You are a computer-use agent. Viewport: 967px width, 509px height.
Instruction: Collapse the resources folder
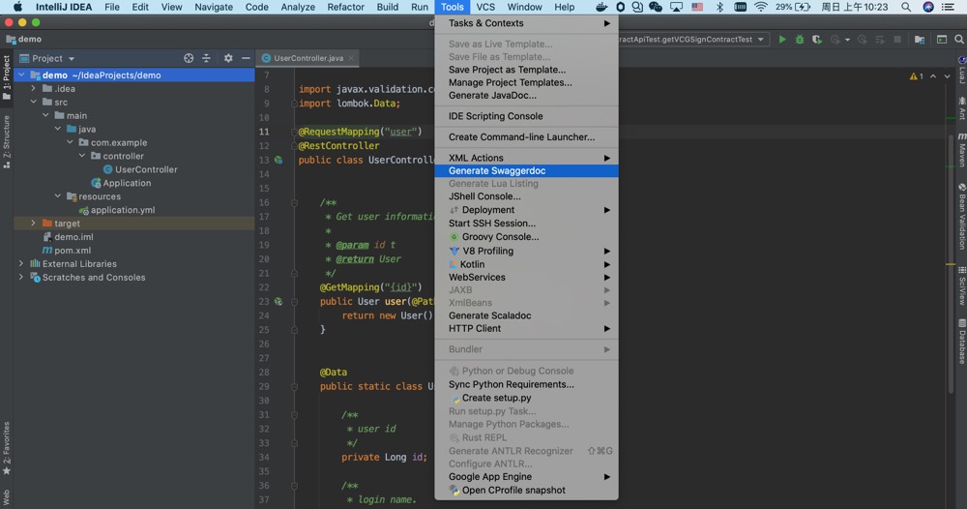(58, 196)
